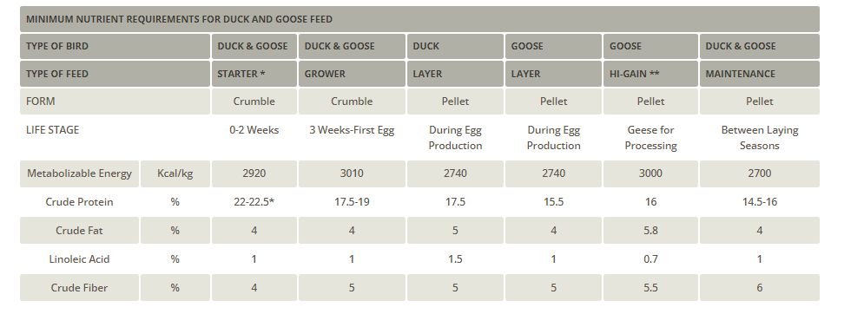This screenshot has width=864, height=314.
Task: Click the Linoleic Acid row label
Action: pyautogui.click(x=79, y=258)
